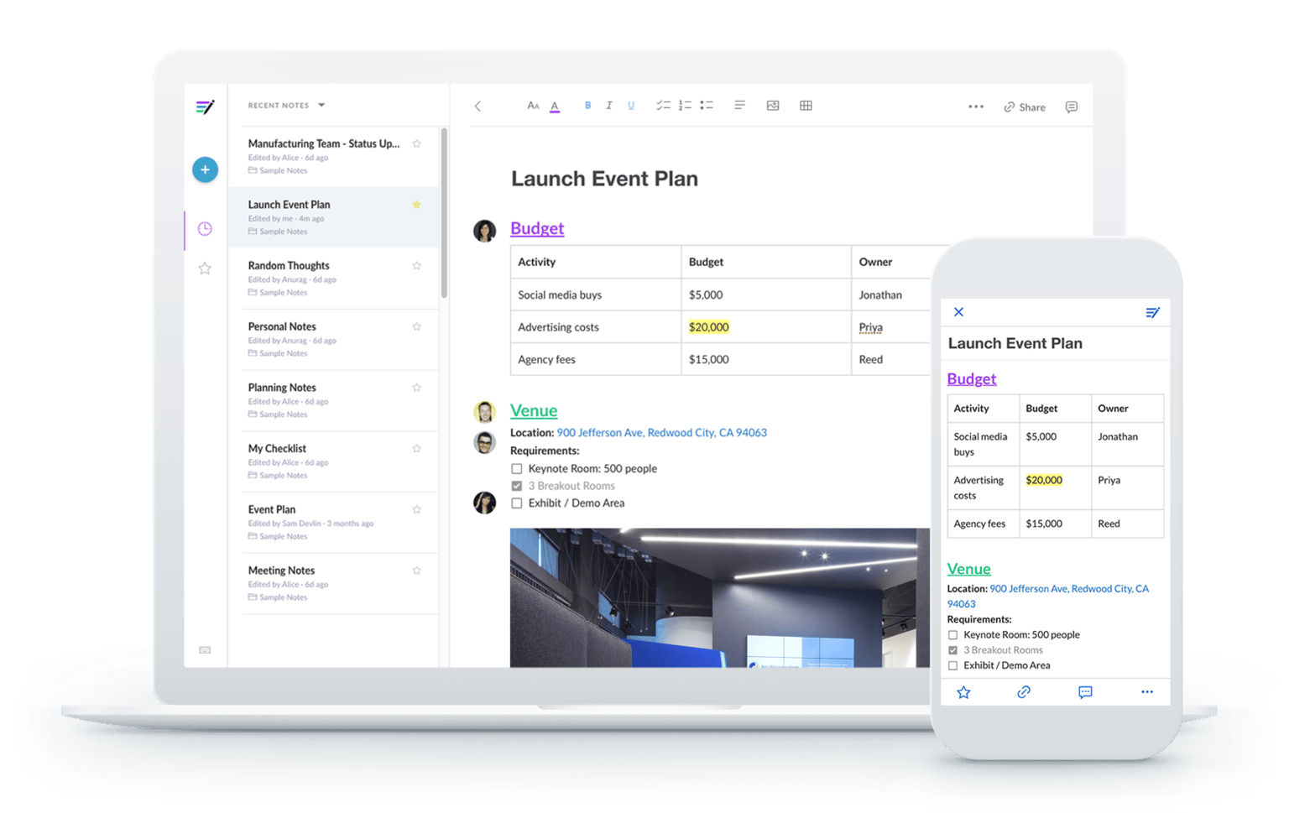Open Personal Notes note

(333, 339)
